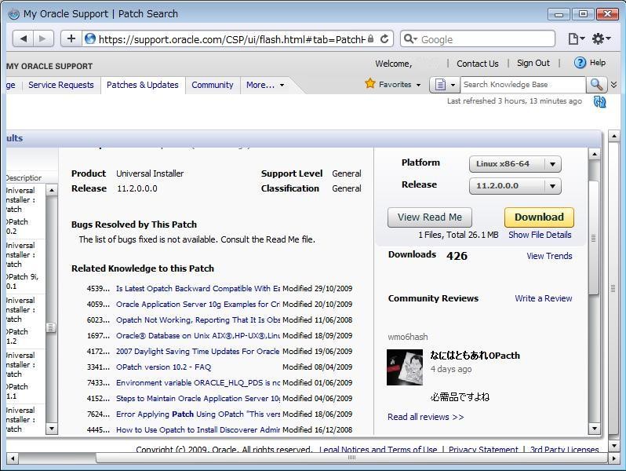Switch to the Community tab
Viewport: 626px width, 471px height.
pyautogui.click(x=213, y=85)
